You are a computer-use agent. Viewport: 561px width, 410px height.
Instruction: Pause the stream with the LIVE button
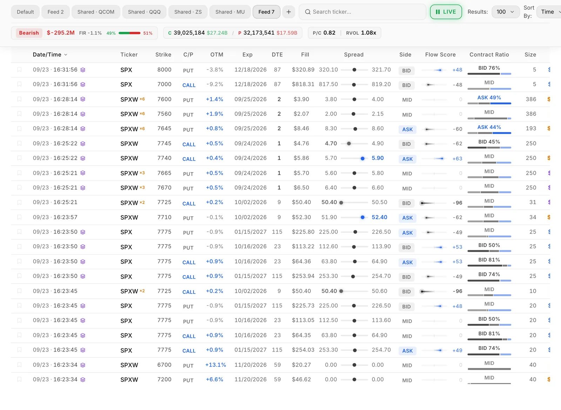click(446, 12)
